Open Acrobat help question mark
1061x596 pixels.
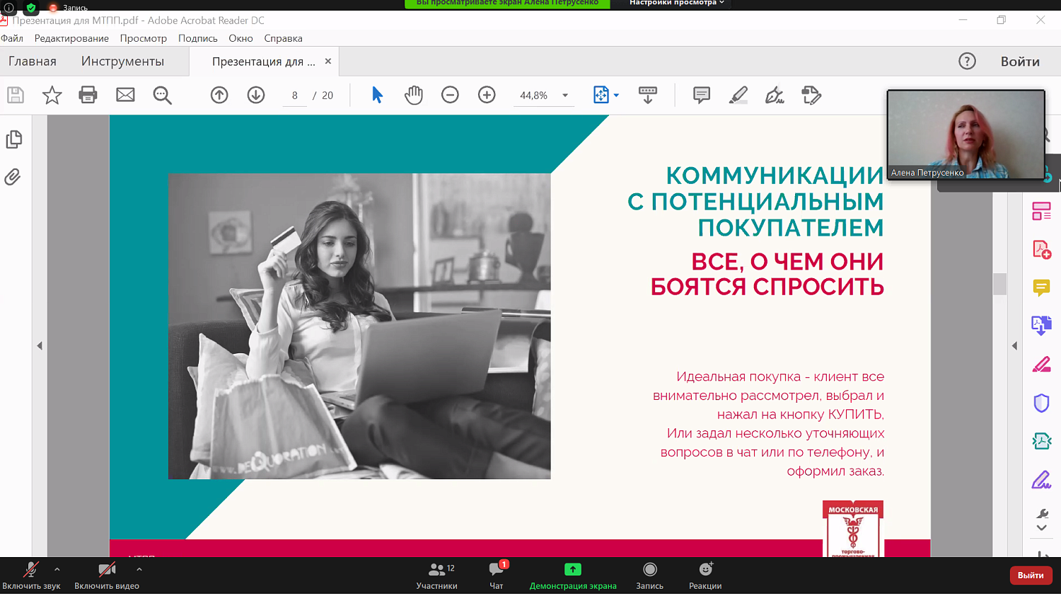coord(967,61)
